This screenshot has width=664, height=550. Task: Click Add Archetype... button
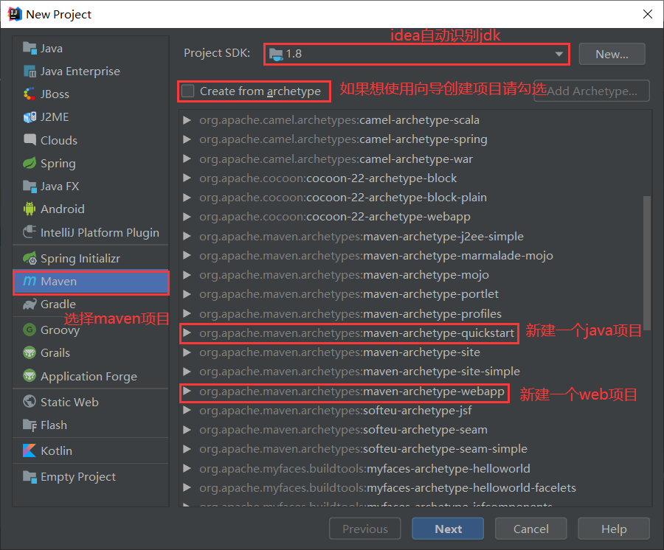592,91
